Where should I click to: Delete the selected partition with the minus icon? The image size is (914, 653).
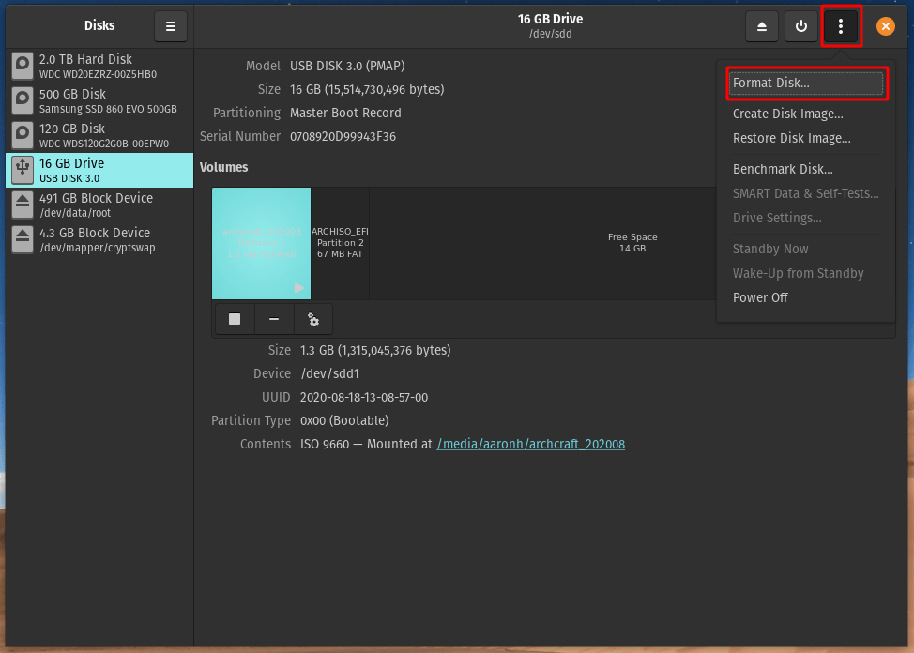(x=273, y=319)
